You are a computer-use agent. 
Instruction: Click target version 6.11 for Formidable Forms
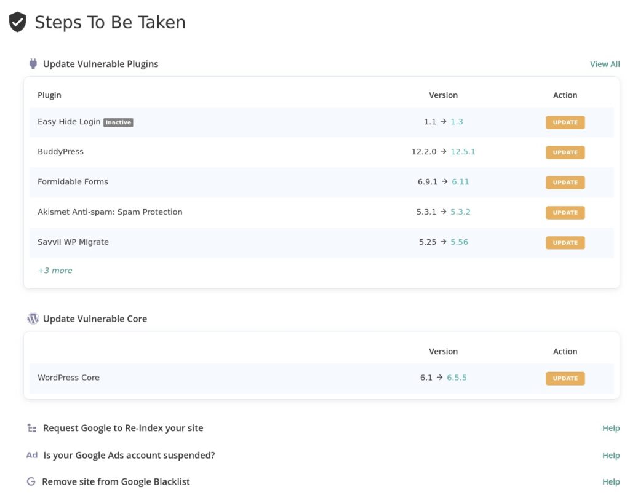tap(460, 182)
